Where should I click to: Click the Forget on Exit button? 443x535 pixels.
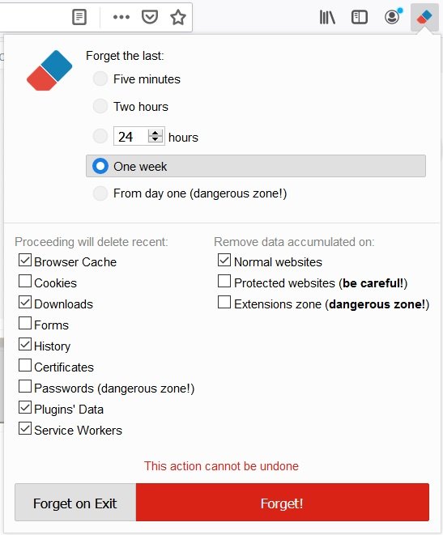pyautogui.click(x=75, y=503)
